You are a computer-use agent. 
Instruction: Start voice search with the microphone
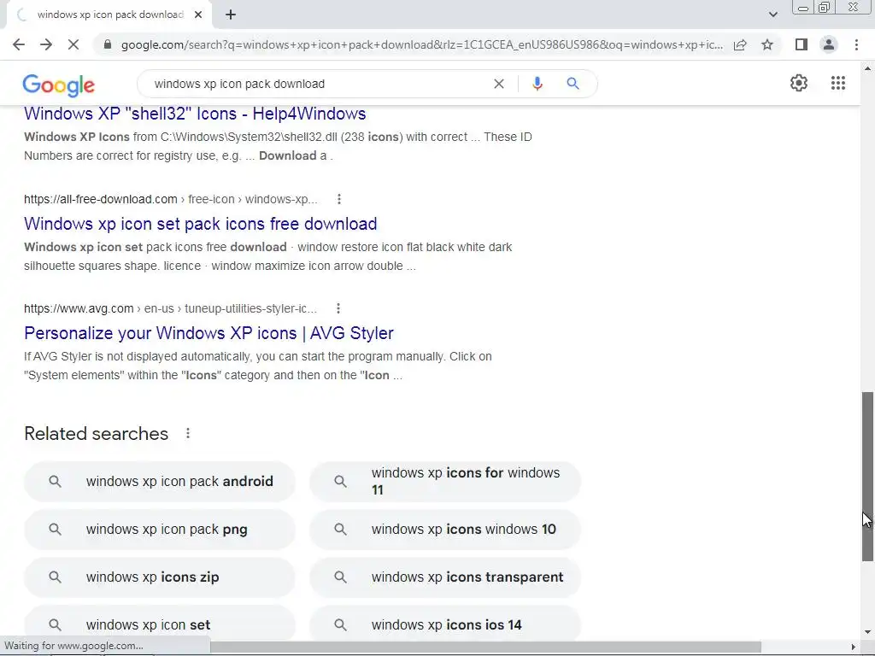pos(537,84)
